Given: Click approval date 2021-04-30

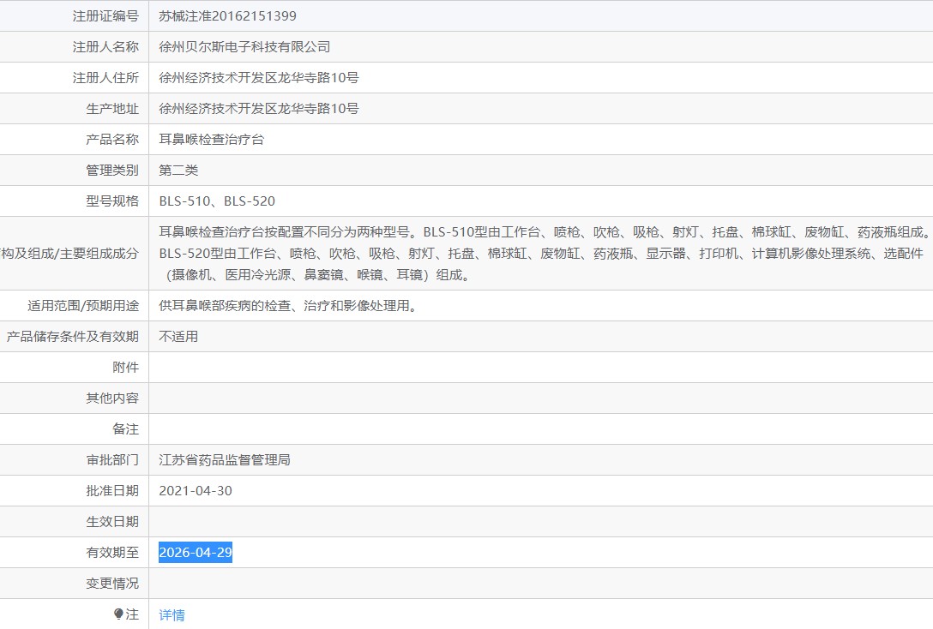Looking at the screenshot, I should [196, 491].
